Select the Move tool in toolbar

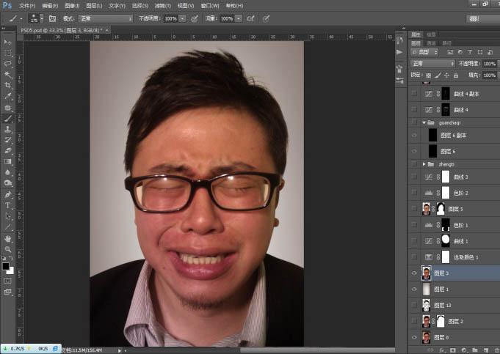[x=8, y=43]
